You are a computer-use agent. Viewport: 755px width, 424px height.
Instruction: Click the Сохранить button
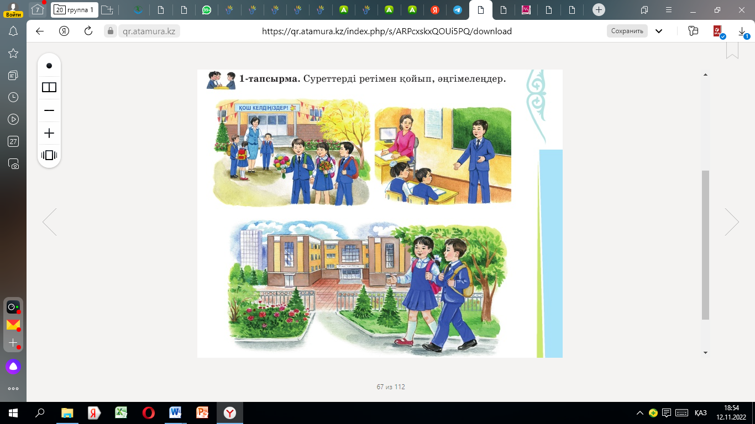(x=627, y=31)
